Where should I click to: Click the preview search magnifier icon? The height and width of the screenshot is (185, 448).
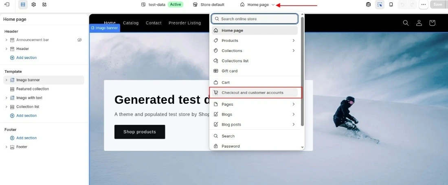click(406, 23)
